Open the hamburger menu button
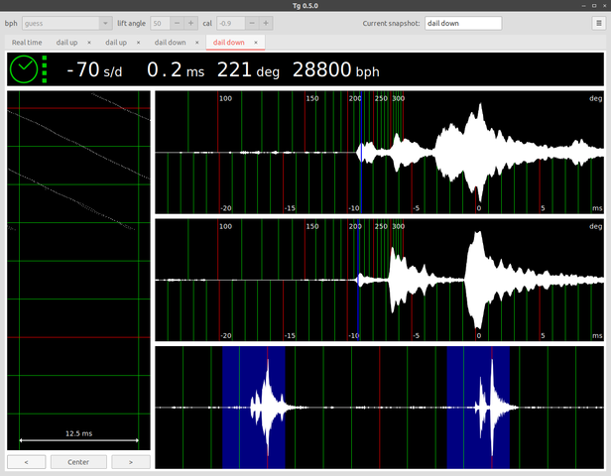 pos(599,24)
